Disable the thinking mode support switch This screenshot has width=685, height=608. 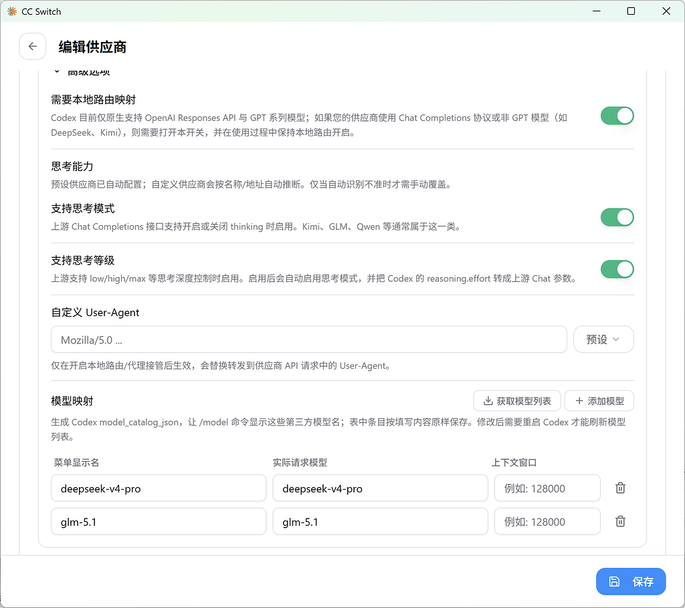[x=617, y=217]
